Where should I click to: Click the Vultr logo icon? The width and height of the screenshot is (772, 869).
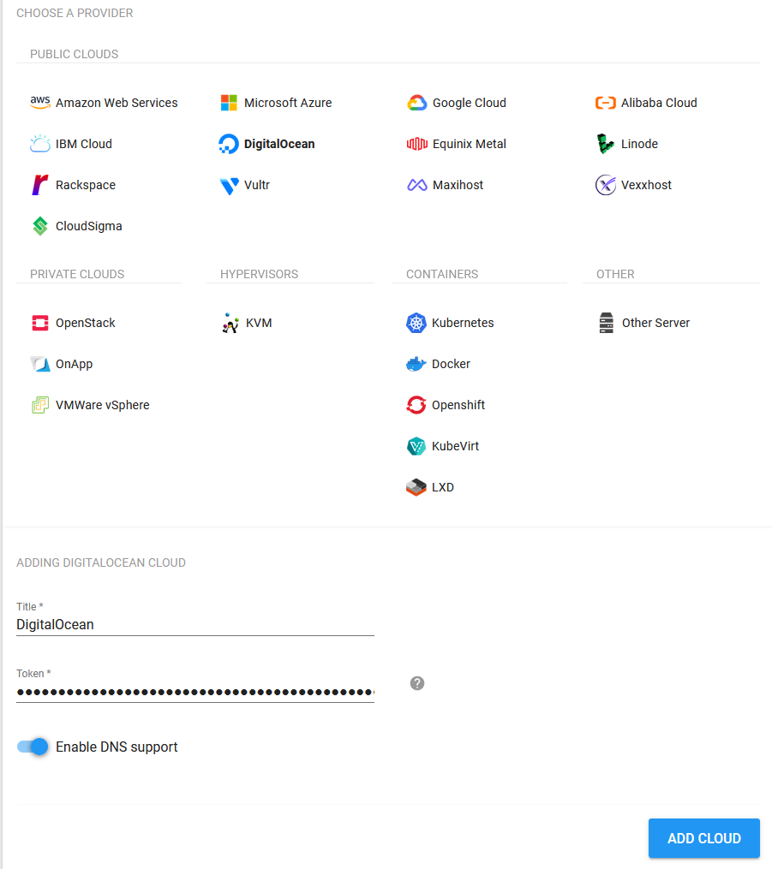point(229,186)
